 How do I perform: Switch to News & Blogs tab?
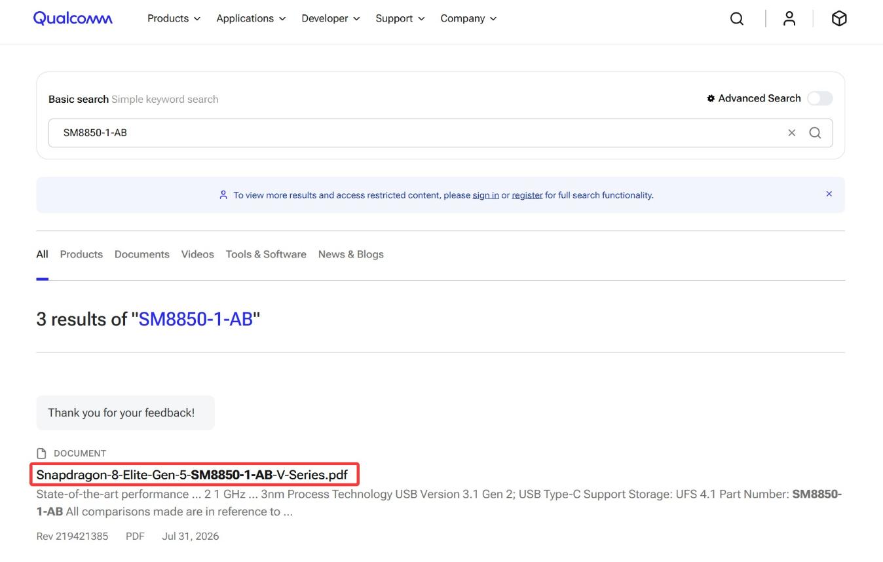tap(350, 254)
